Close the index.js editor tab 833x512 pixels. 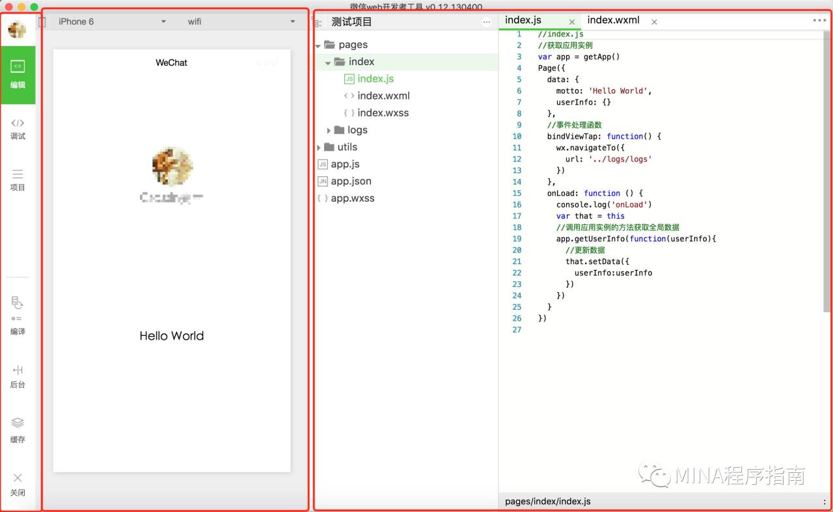(572, 22)
